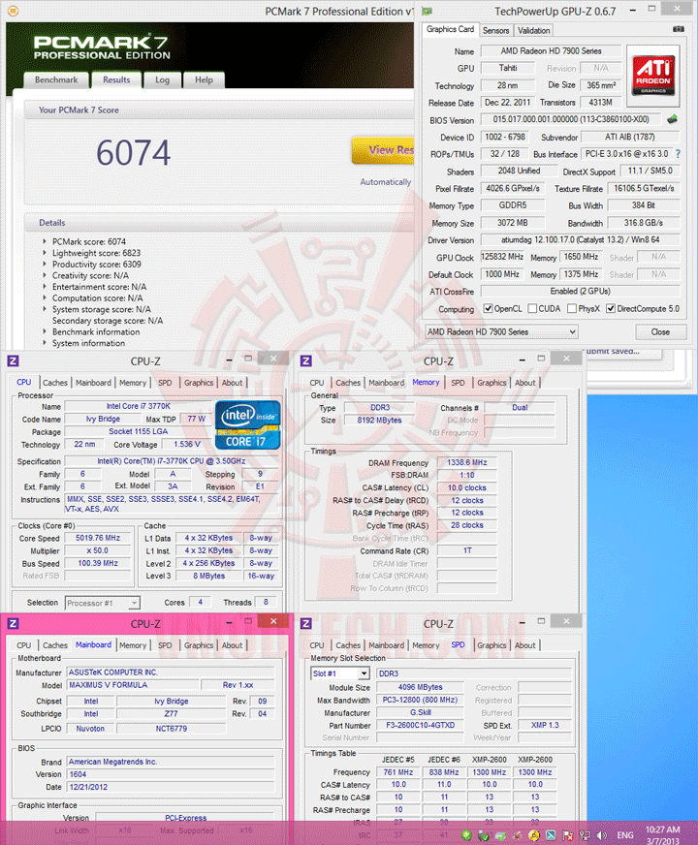698x845 pixels.
Task: Click the red checkmark tray icon
Action: pyautogui.click(x=518, y=835)
